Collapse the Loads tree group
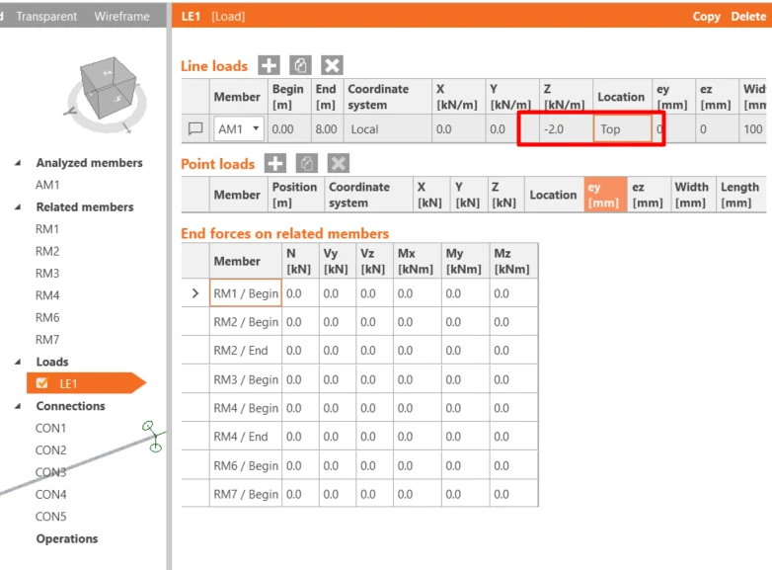Viewport: 772px width, 570px height. (x=18, y=362)
